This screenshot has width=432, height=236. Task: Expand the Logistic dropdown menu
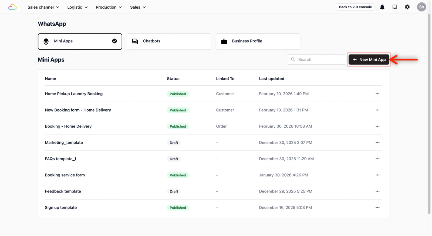click(77, 7)
